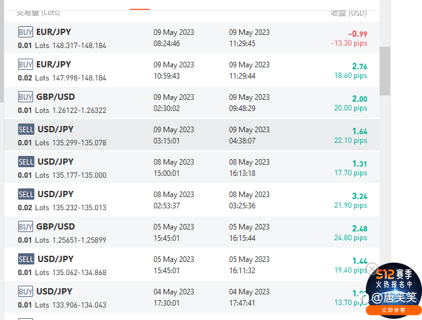Select the tab with orange underline
Screen dimensions: 422x320
[140, 6]
